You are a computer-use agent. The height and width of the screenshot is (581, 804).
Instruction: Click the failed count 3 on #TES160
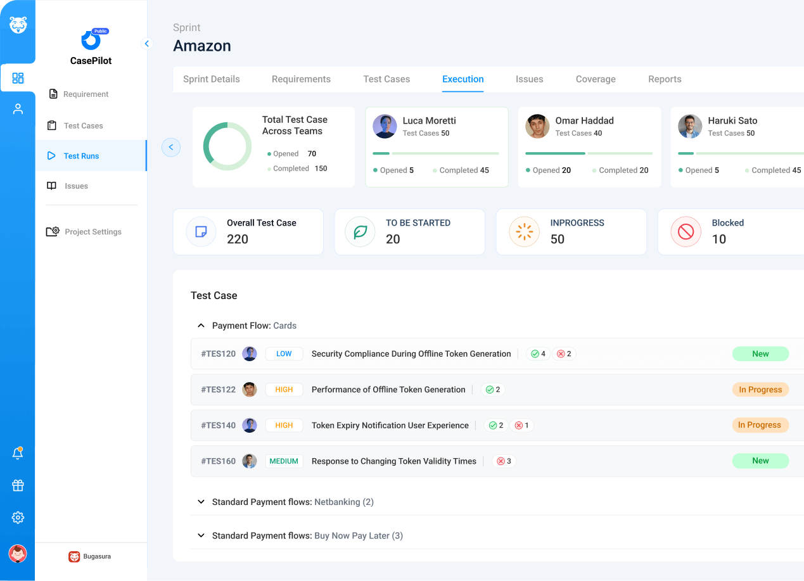point(504,461)
